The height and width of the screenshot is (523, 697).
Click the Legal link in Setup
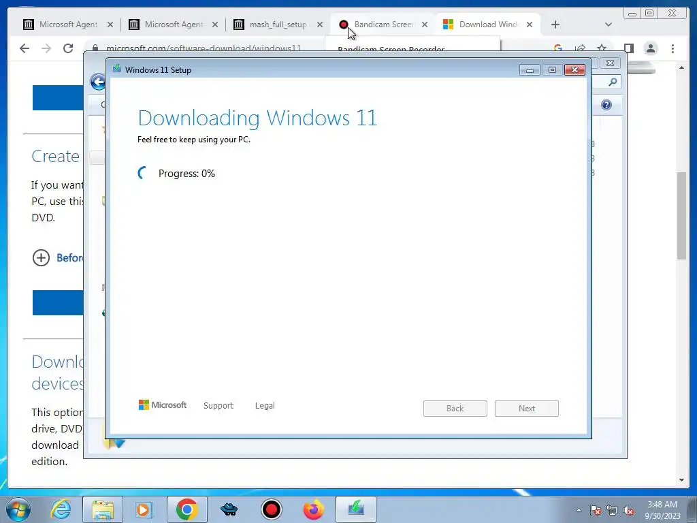pyautogui.click(x=265, y=406)
